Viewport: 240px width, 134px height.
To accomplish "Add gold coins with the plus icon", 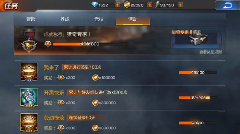I will (x=149, y=5).
